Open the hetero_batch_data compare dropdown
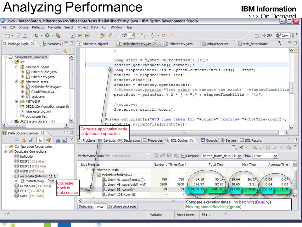 point(239,156)
